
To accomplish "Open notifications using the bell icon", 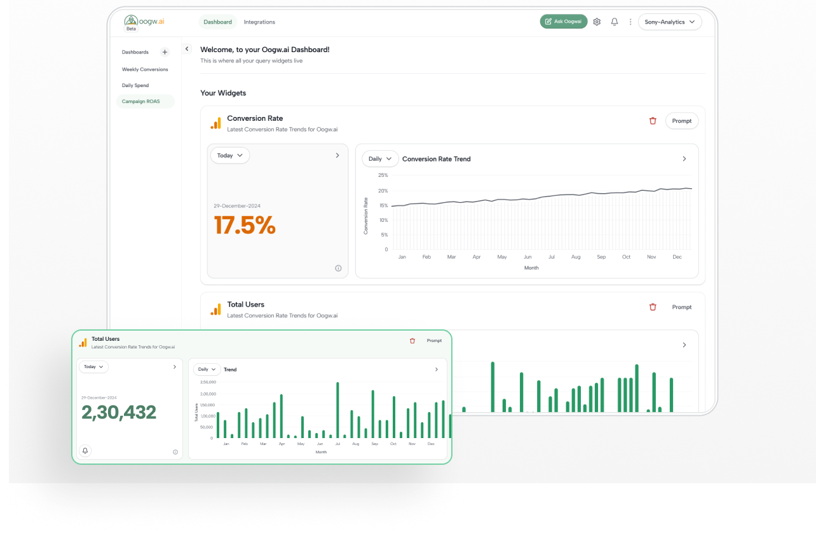I will coord(614,22).
